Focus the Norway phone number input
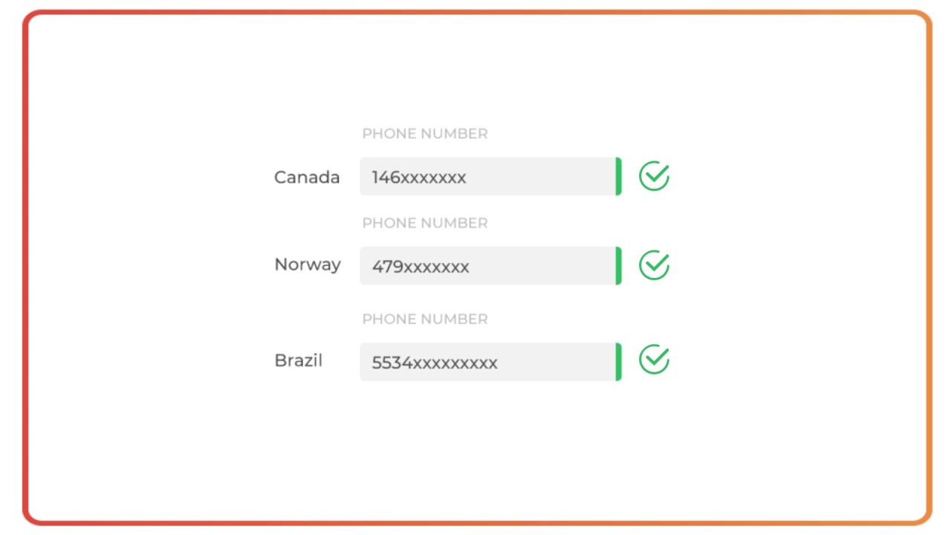 (x=490, y=266)
